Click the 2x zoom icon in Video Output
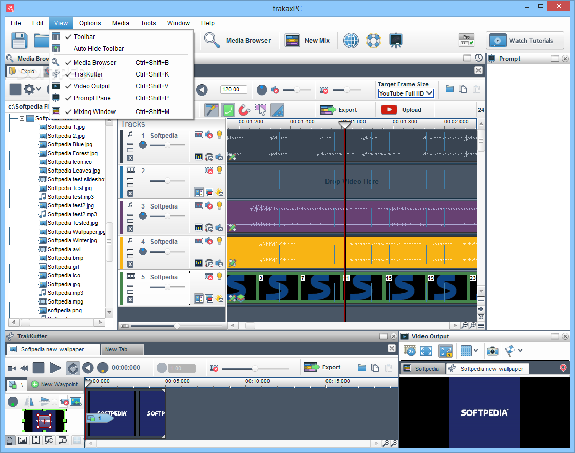Viewport: 575px width, 453px height. (409, 351)
